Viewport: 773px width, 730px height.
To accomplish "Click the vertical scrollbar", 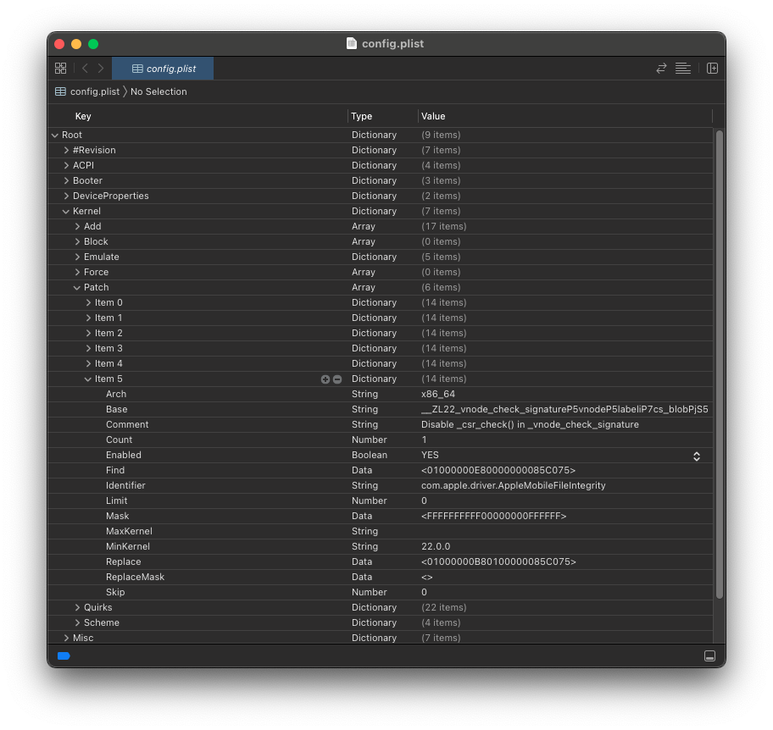I will coord(720,364).
